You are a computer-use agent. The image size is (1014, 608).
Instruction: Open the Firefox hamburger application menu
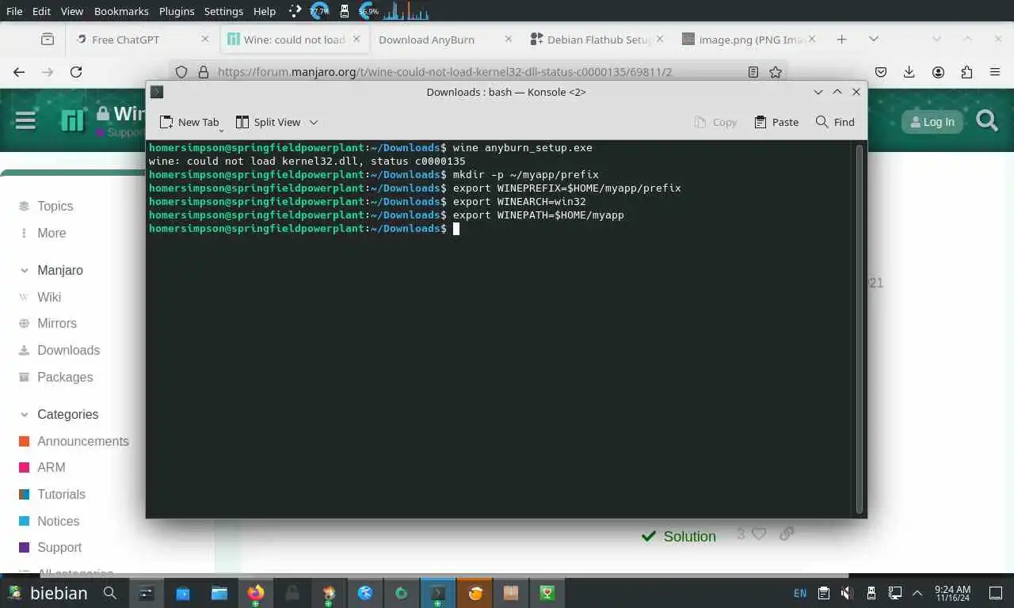pos(995,72)
